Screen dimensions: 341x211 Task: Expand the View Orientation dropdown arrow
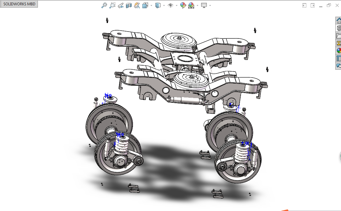[151, 5]
